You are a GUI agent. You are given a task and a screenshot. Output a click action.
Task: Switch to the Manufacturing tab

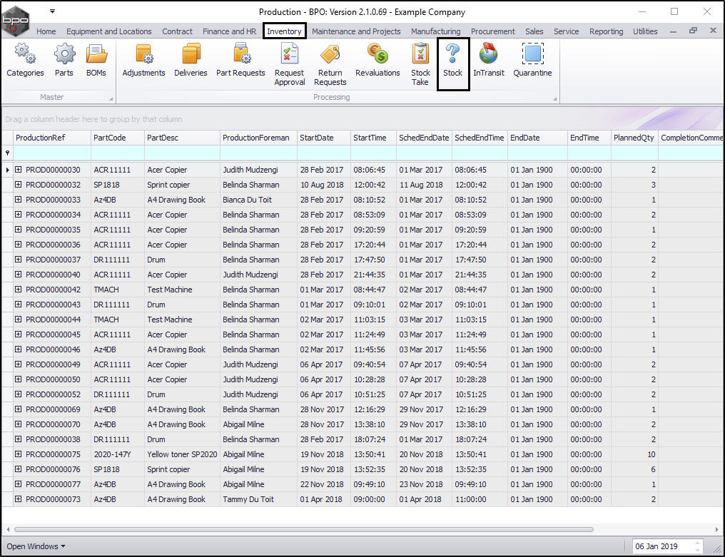tap(435, 31)
